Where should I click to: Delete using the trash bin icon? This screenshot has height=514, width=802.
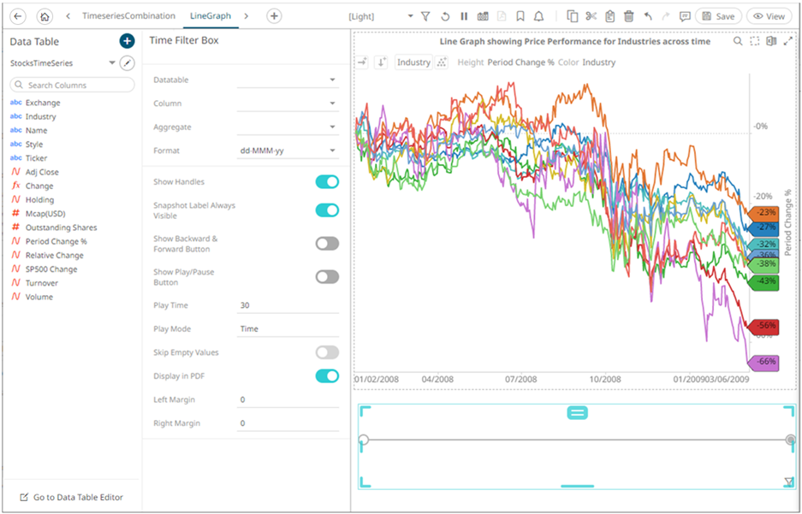click(x=628, y=16)
